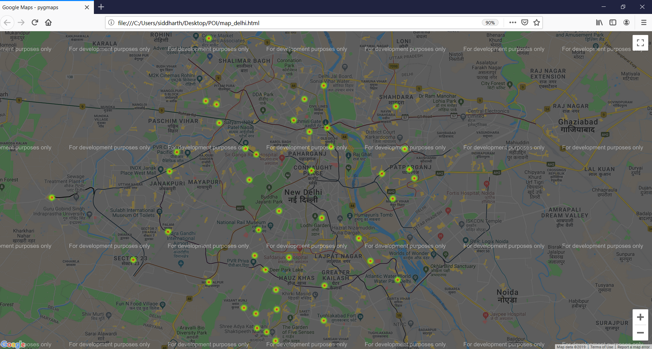Zoom in on the map

[640, 317]
